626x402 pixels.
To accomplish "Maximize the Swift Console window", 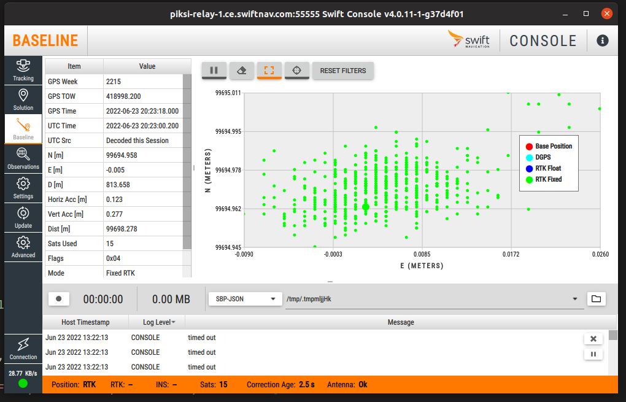I will pyautogui.click(x=586, y=14).
